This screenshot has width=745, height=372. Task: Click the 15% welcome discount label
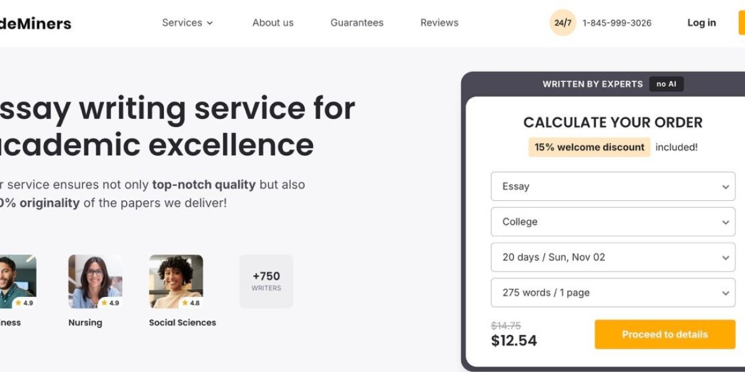589,148
